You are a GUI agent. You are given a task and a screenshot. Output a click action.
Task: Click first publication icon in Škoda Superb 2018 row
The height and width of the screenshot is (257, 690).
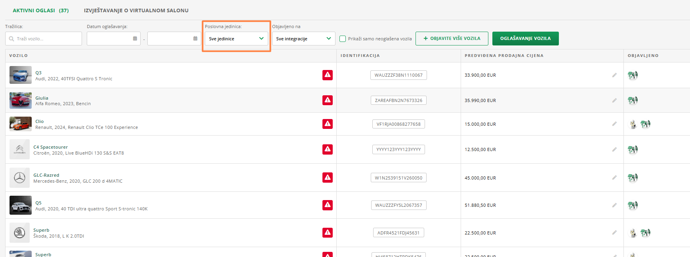(633, 233)
